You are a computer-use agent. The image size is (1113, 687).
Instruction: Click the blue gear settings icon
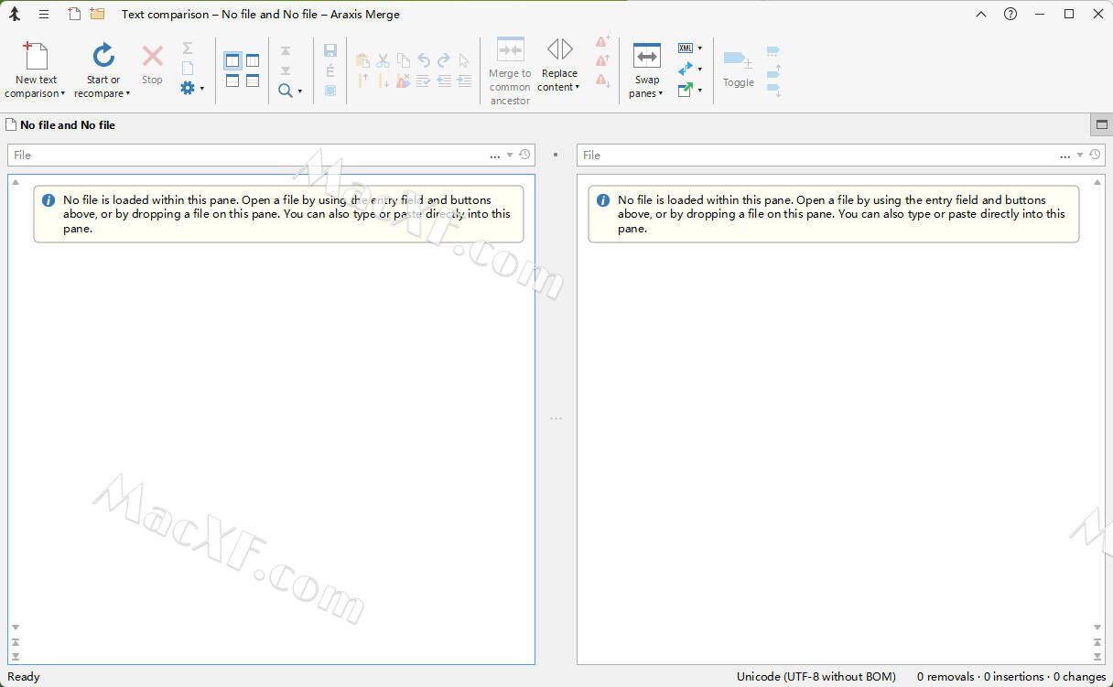point(188,89)
